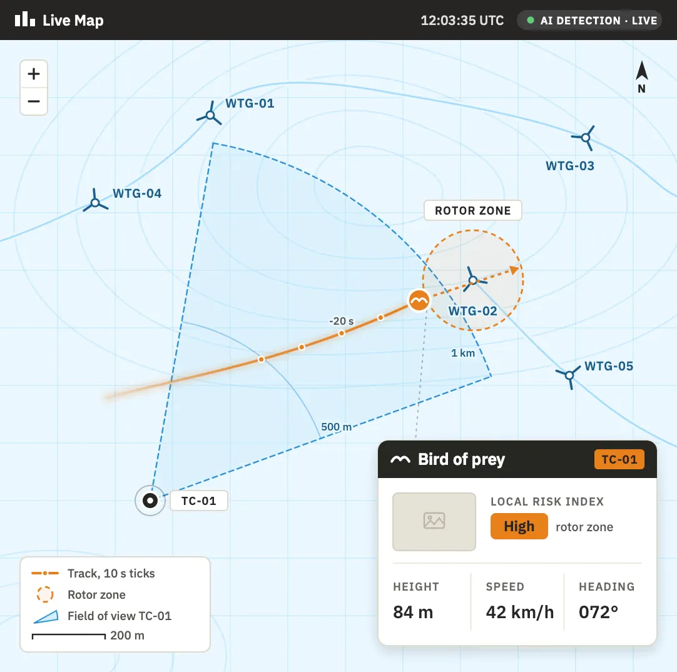Click the rotor zone risk description text

tap(584, 527)
